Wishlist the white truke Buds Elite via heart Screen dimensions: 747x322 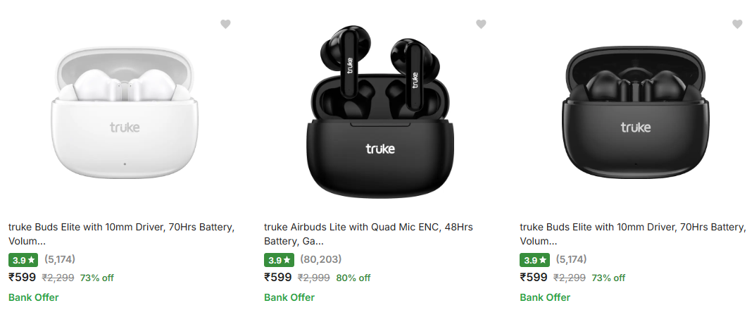pos(225,24)
